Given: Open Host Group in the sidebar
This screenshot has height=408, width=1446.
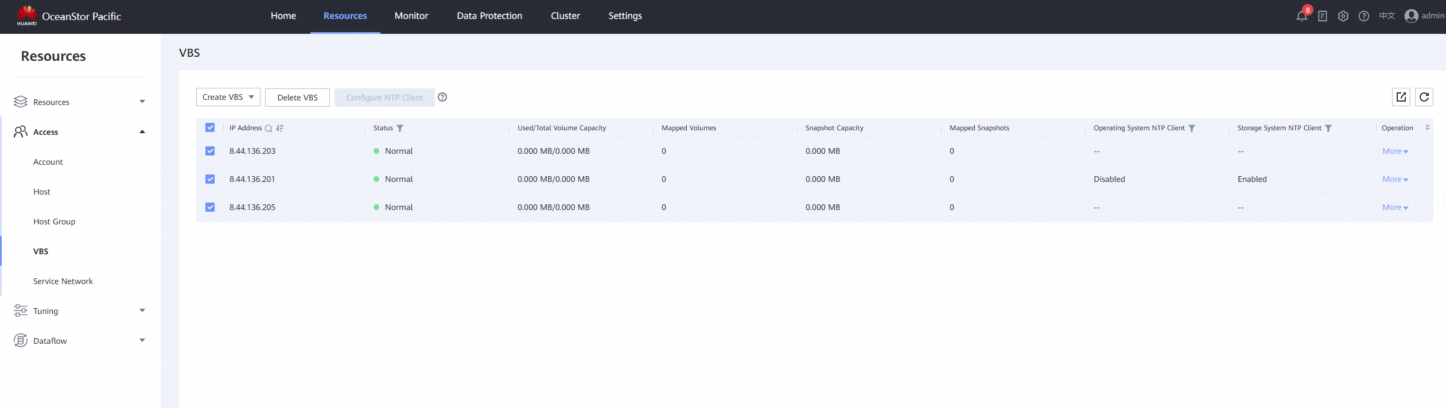Looking at the screenshot, I should (x=55, y=222).
